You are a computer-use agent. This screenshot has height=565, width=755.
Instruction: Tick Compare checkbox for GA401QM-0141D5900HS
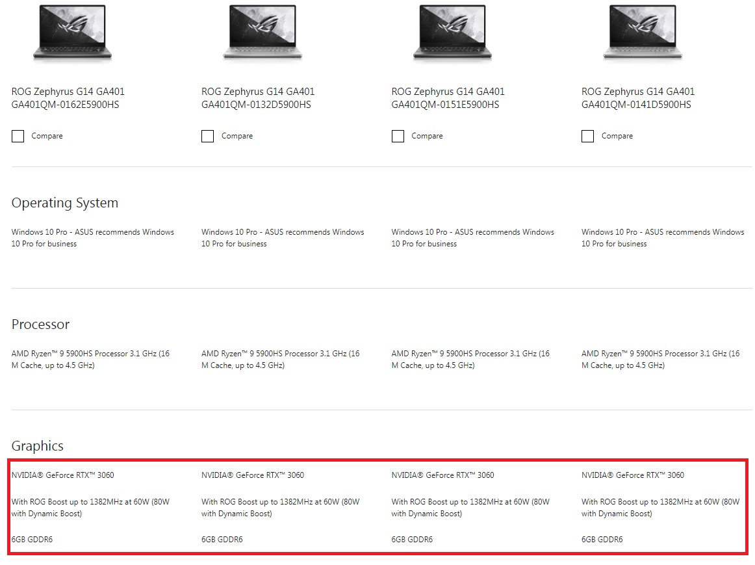click(x=587, y=137)
